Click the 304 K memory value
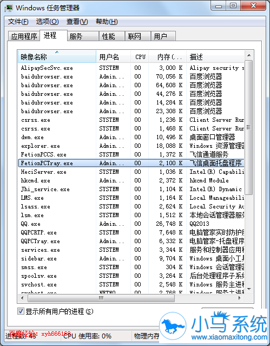 pos(174,267)
